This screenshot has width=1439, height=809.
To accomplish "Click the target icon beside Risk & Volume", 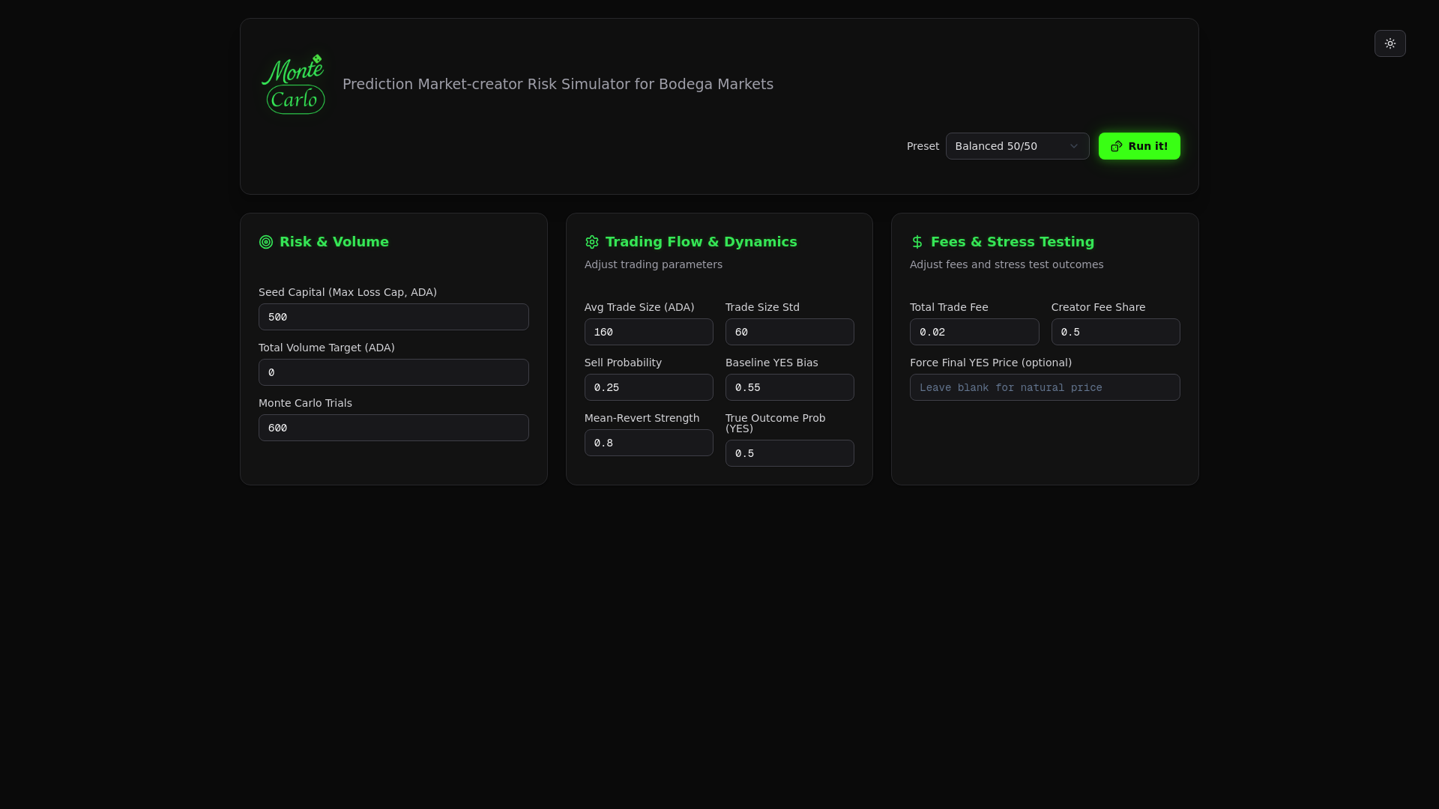I will (x=266, y=242).
